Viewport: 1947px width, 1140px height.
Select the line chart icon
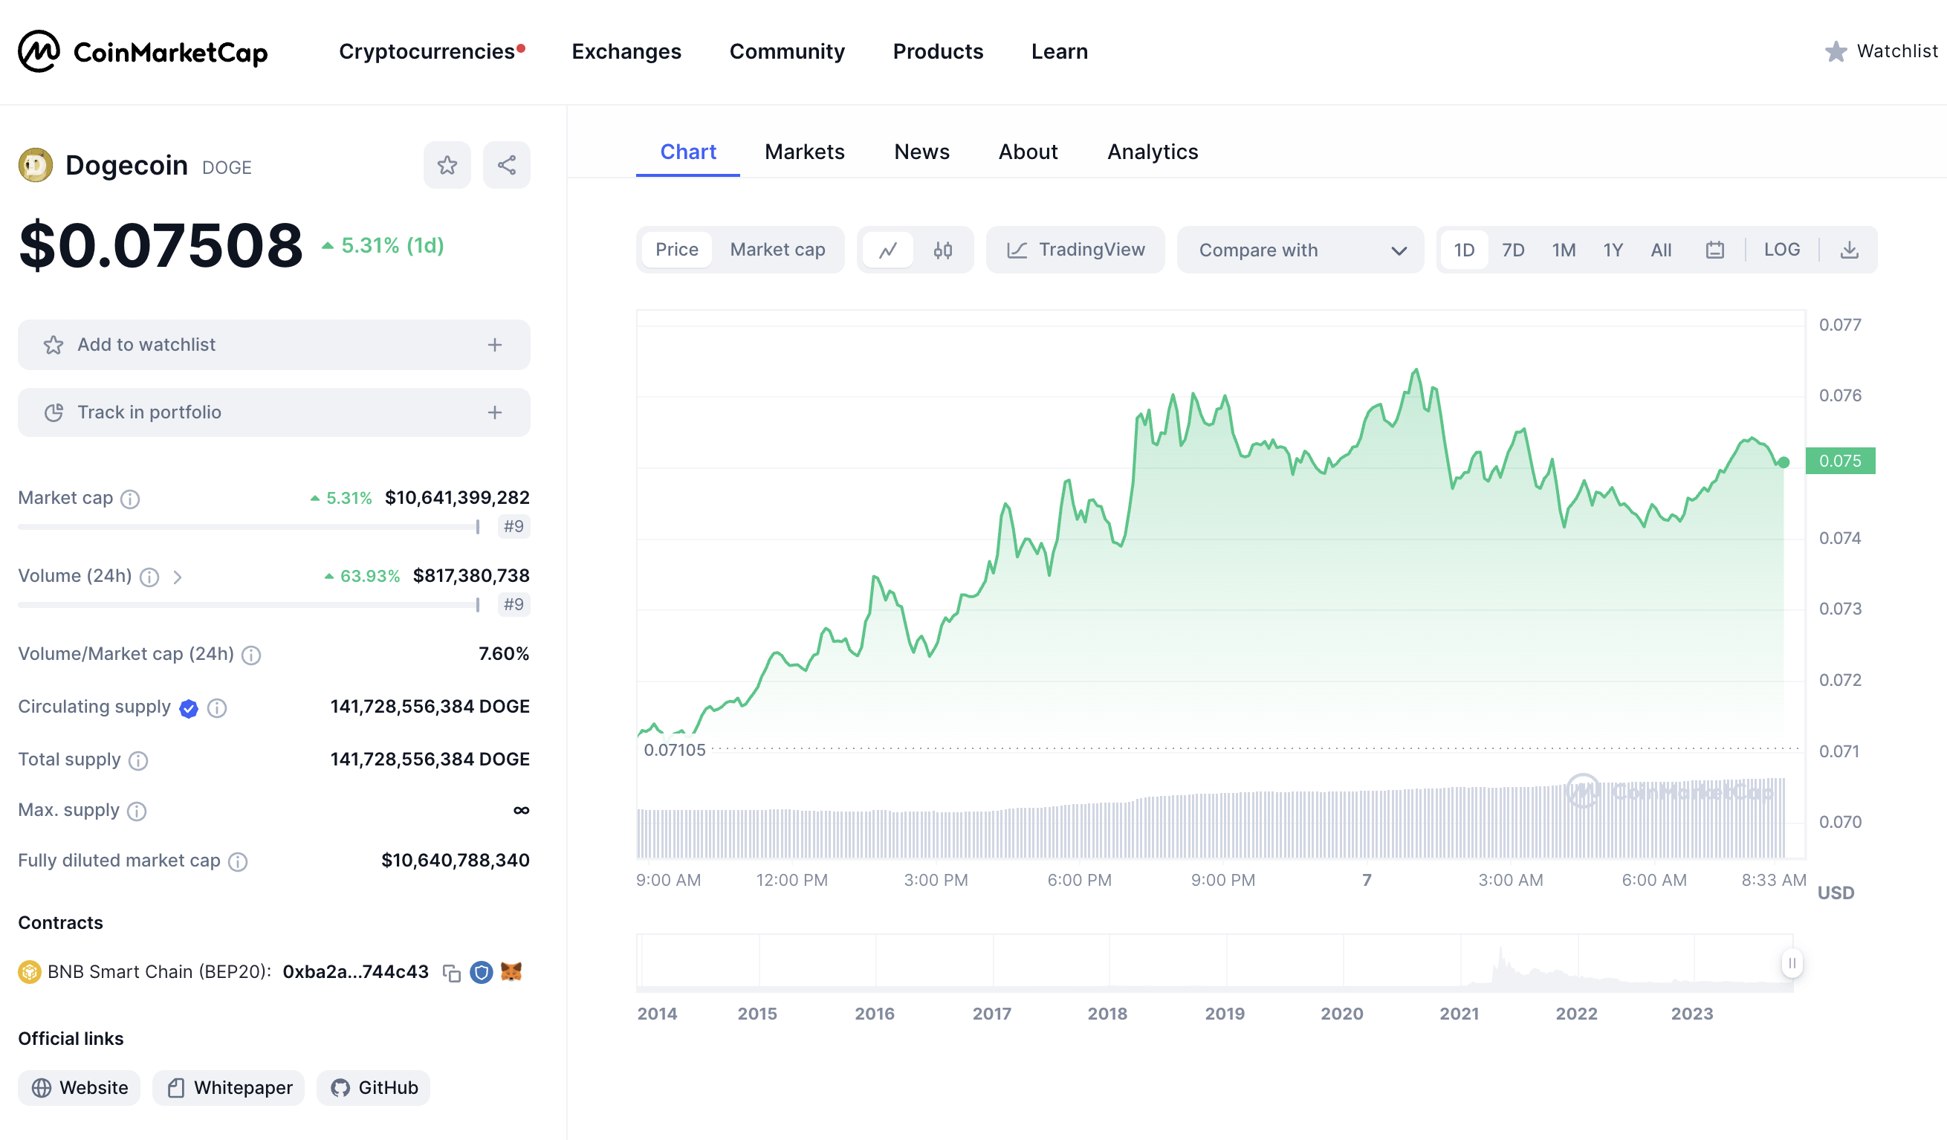889,249
